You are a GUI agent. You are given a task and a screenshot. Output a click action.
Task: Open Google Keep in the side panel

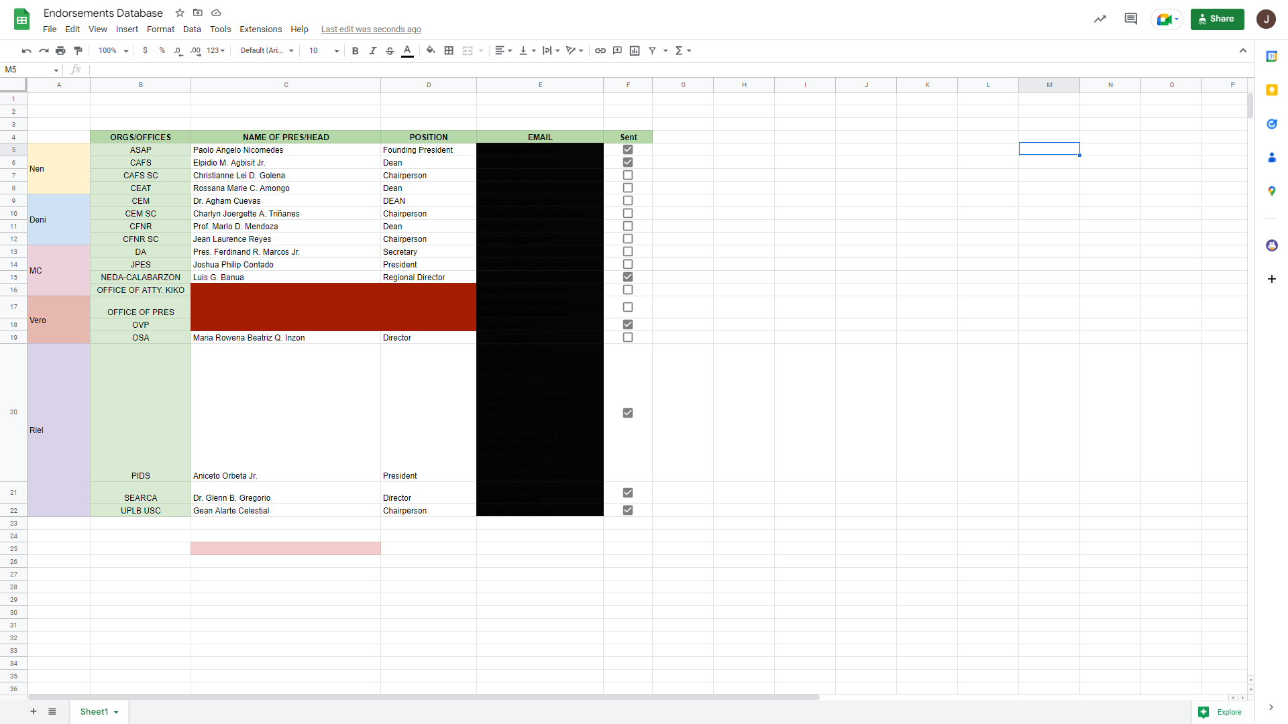coord(1271,90)
